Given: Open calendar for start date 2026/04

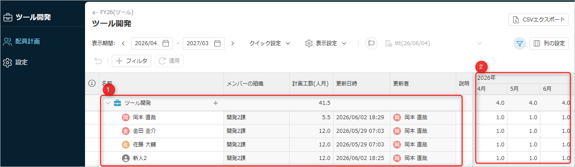Looking at the screenshot, I should pyautogui.click(x=166, y=43).
